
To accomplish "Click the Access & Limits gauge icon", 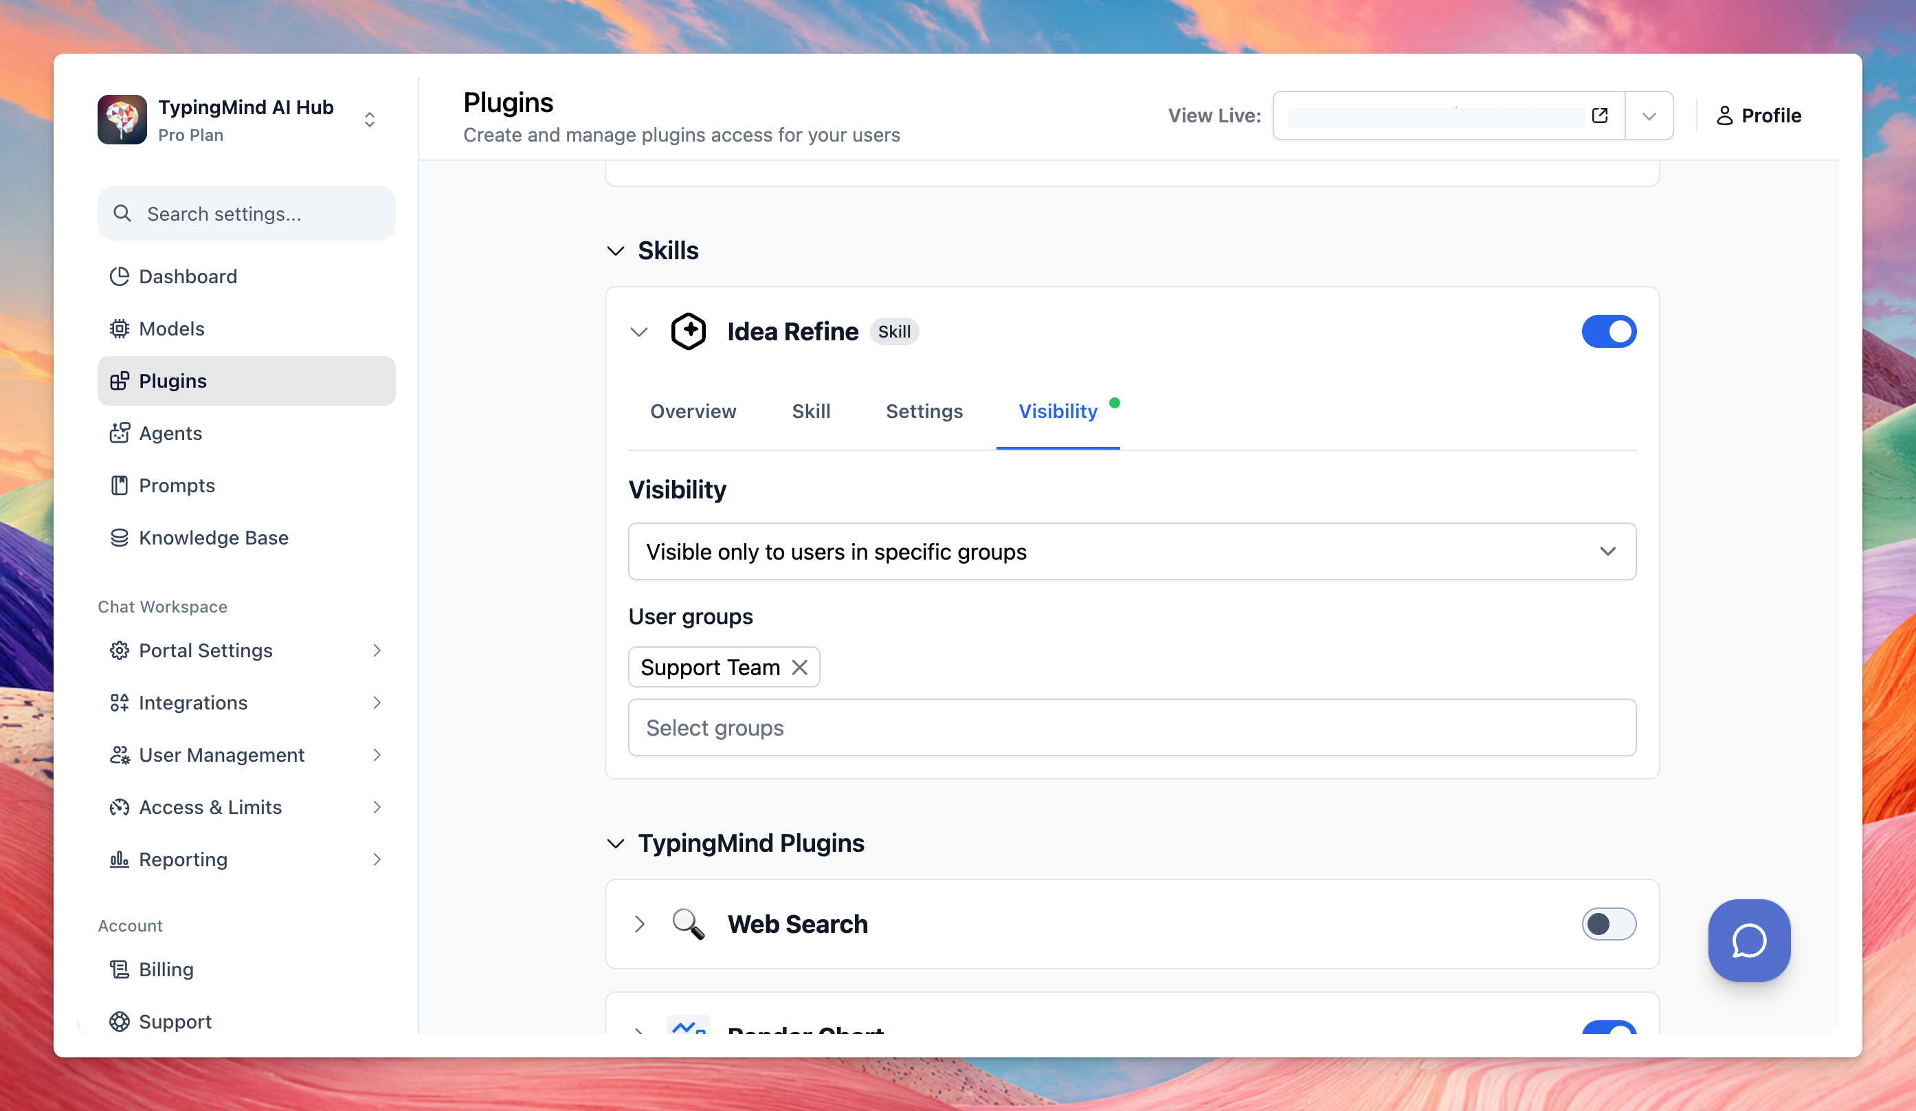I will [x=120, y=807].
